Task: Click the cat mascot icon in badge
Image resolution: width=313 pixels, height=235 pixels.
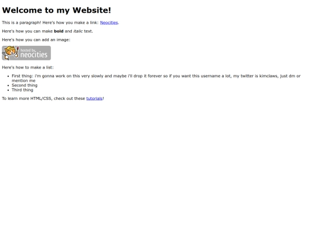Action: click(x=10, y=53)
